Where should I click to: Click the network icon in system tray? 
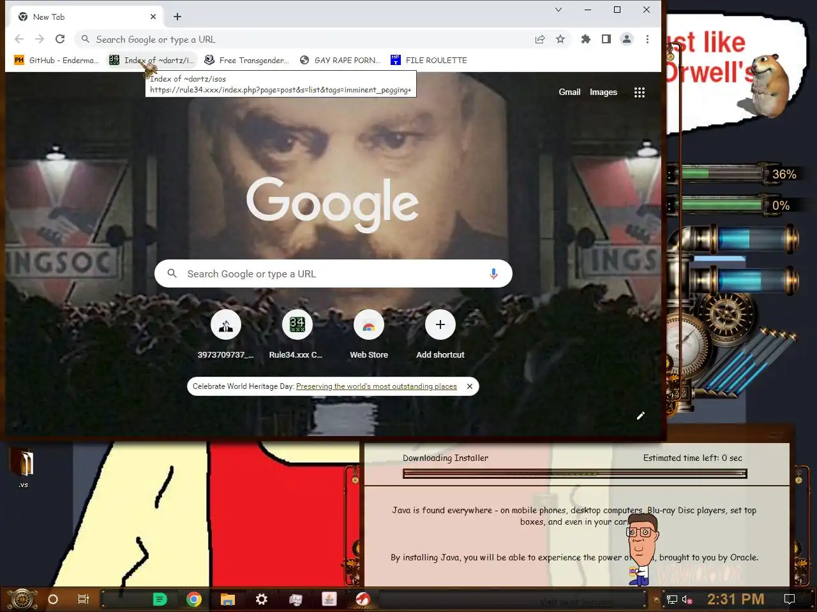672,599
